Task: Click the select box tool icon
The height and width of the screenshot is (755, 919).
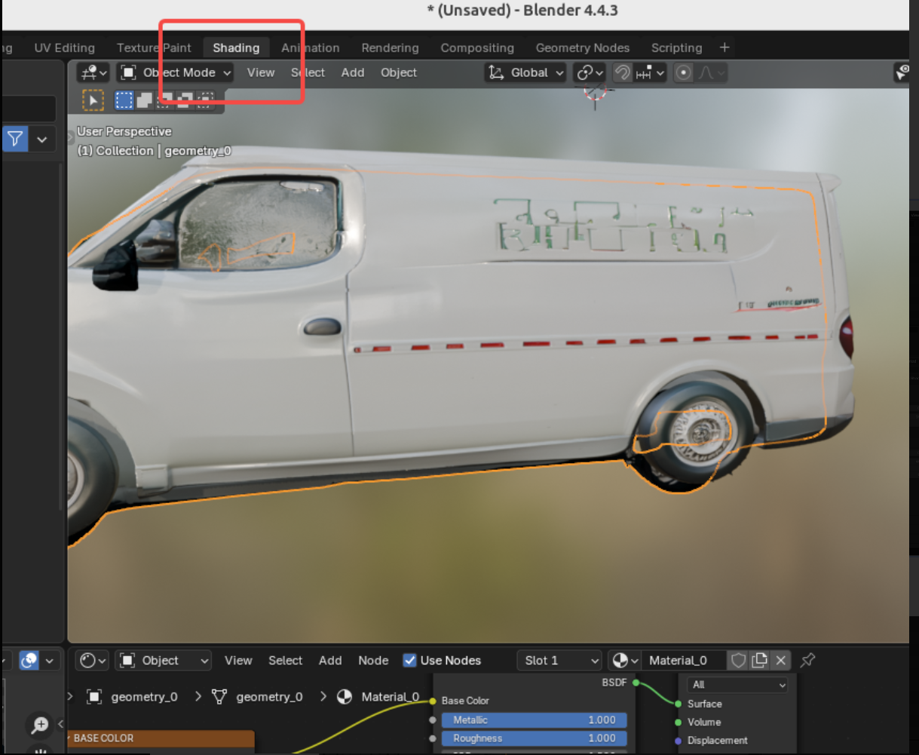Action: [x=124, y=100]
